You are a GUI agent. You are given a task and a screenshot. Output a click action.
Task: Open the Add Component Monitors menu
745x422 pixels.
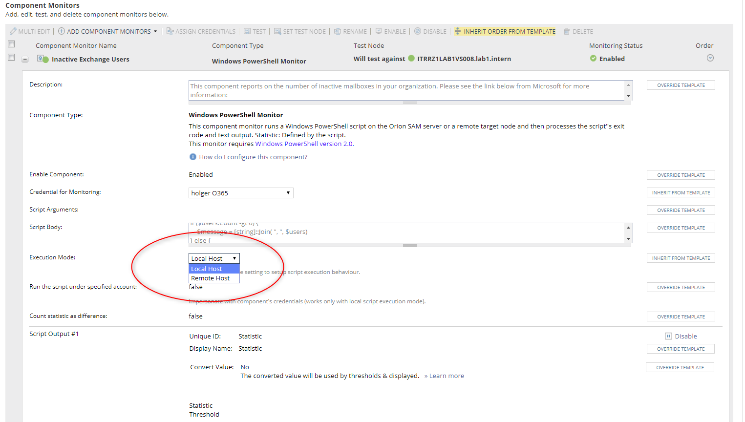108,31
